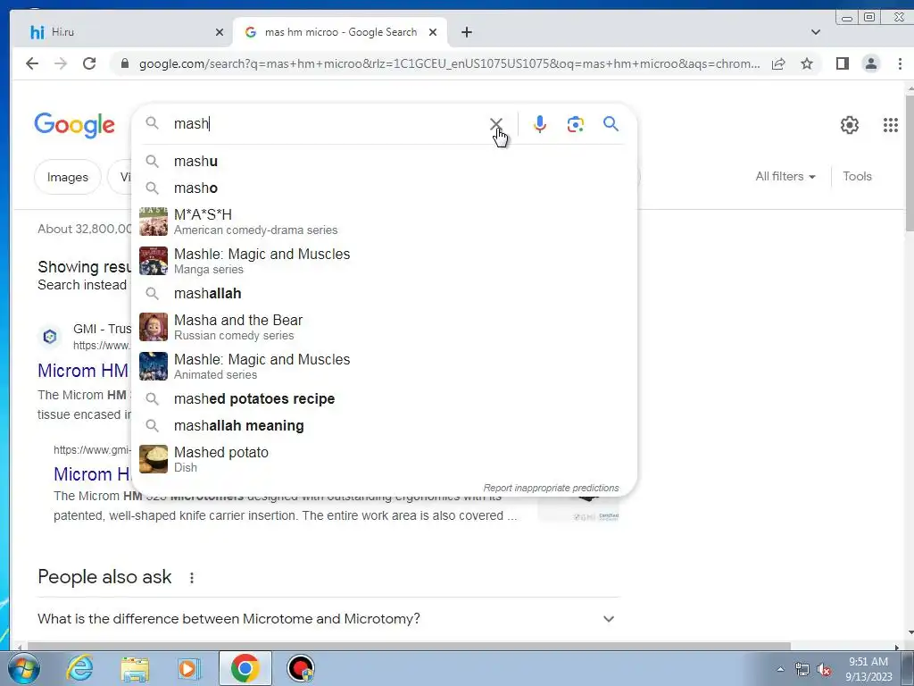Screen dimensions: 914x686
Task: Filter results by Images
Action: coord(68,177)
